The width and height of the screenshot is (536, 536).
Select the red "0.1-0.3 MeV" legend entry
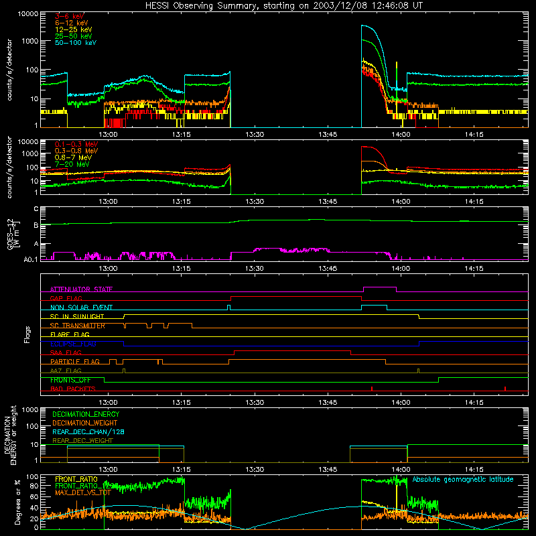(x=76, y=144)
